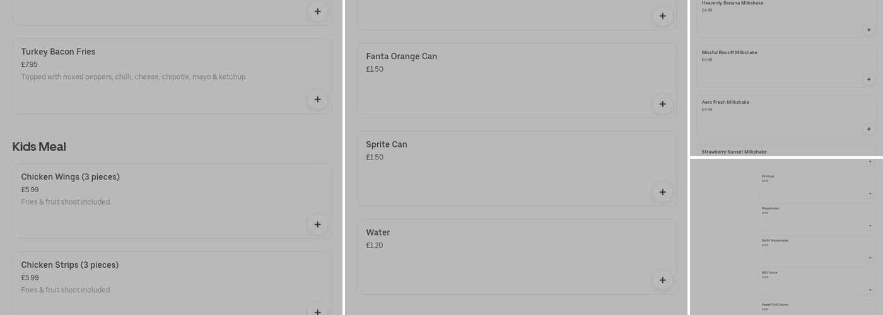Add Ketchup with its plus icon

870,193
